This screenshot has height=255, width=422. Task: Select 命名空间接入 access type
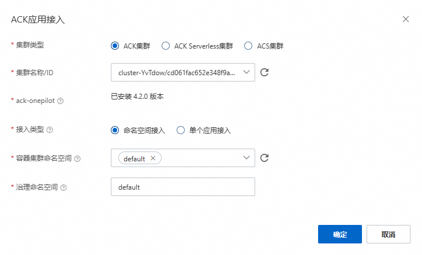(115, 130)
